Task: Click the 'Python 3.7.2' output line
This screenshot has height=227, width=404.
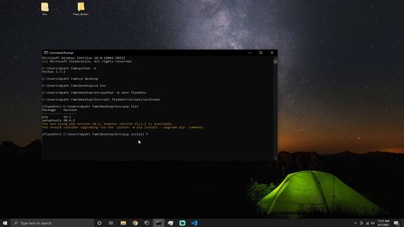Action: point(54,72)
